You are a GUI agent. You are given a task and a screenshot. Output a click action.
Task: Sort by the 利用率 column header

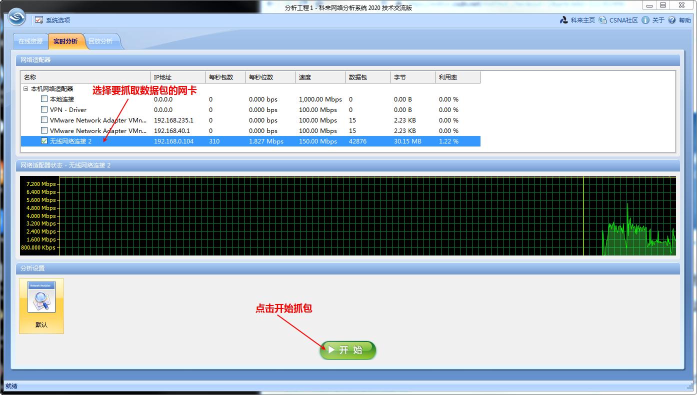click(x=457, y=77)
